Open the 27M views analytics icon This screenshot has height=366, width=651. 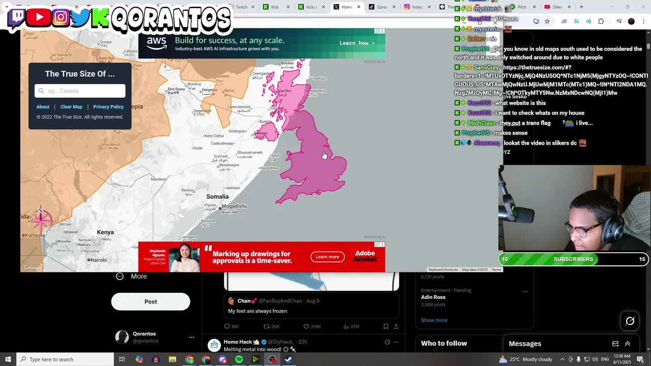[346, 326]
